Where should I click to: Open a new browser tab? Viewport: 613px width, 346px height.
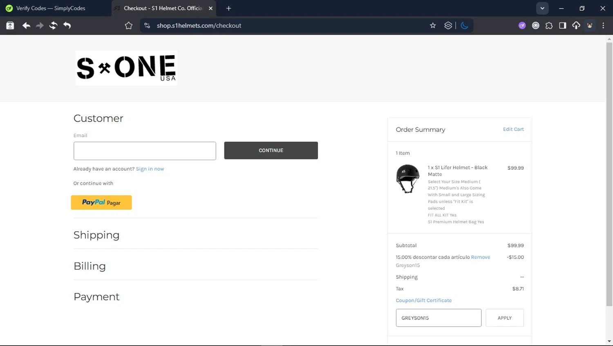229,8
